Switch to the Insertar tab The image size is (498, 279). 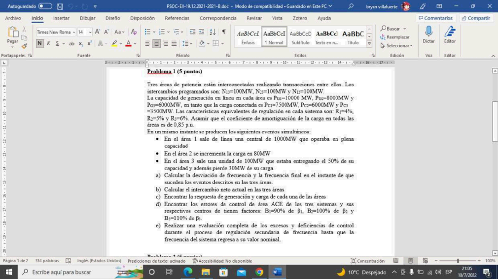(x=61, y=18)
